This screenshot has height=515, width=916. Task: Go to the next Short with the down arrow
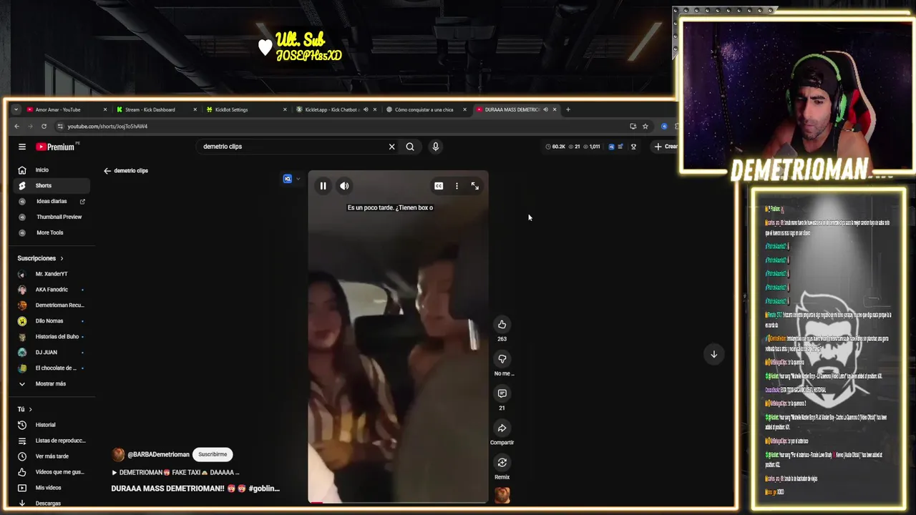[713, 354]
